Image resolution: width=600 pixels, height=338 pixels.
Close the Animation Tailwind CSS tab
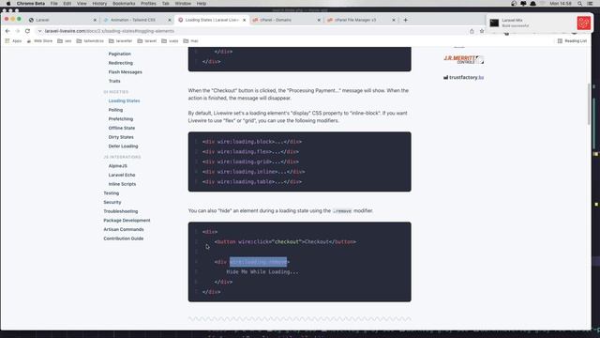pyautogui.click(x=170, y=20)
